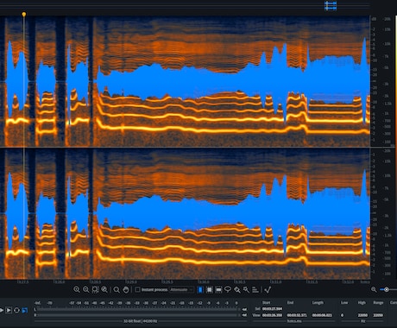
Task: Click the View End time field
Action: [297, 315]
